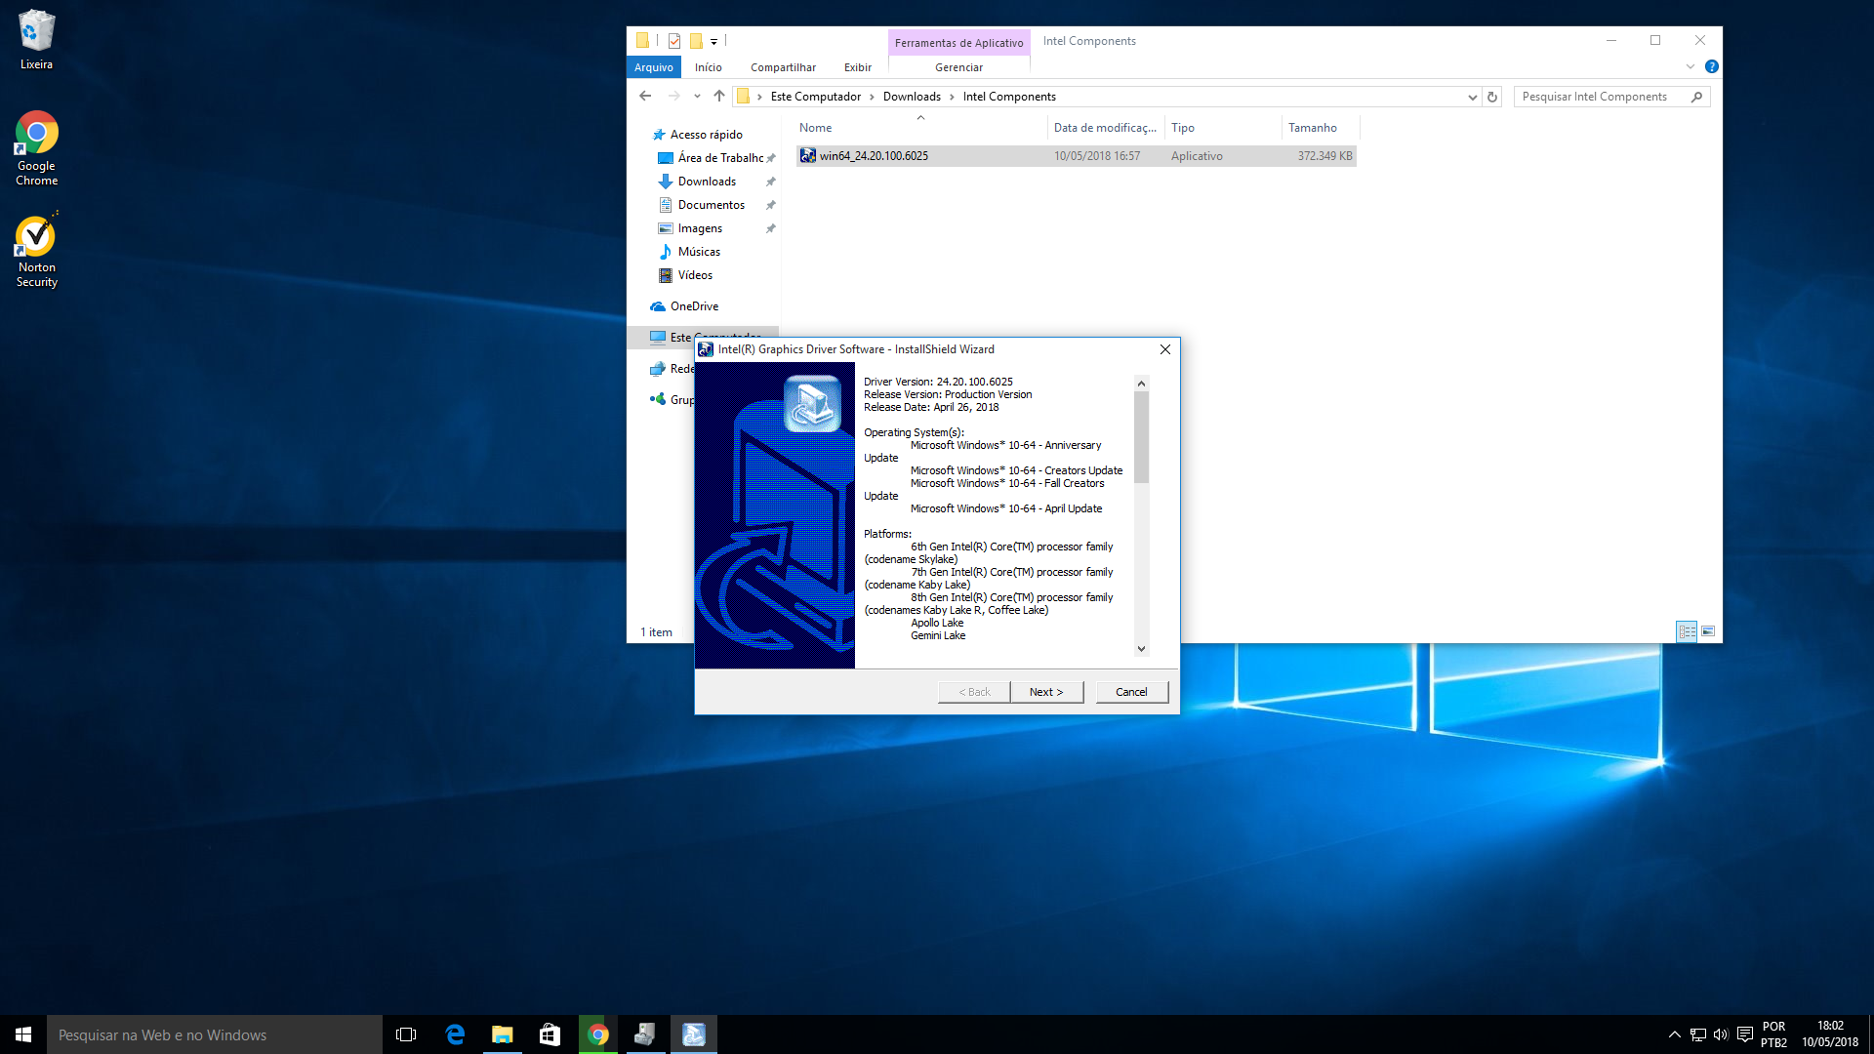The image size is (1874, 1054).
Task: Open Norton Security desktop shortcut
Action: [x=36, y=251]
